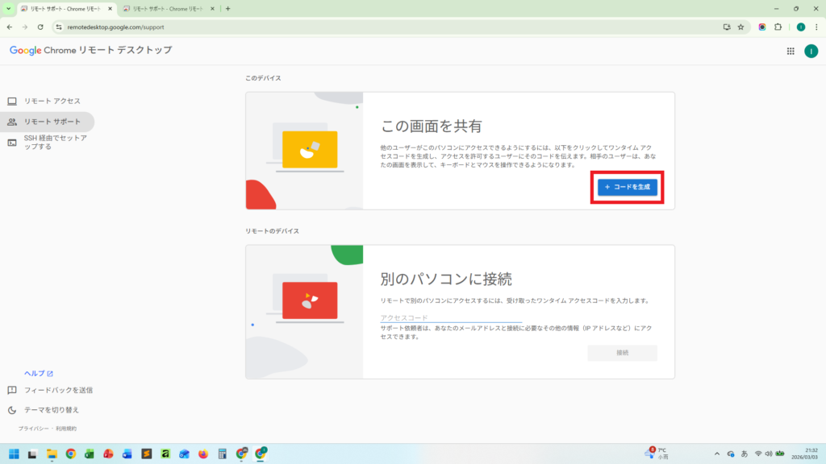The image size is (826, 464).
Task: Open リモート アクセス in the sidebar
Action: [52, 101]
